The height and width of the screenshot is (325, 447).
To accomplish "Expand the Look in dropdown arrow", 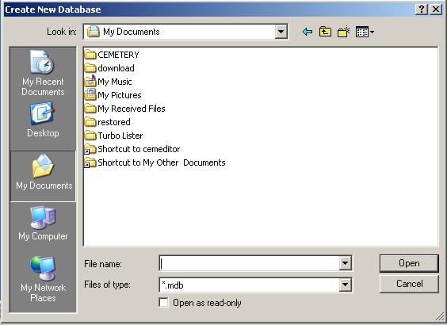I will pos(281,32).
